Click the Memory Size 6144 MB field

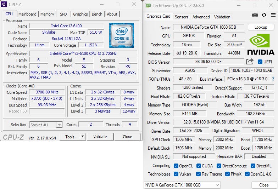(190, 114)
